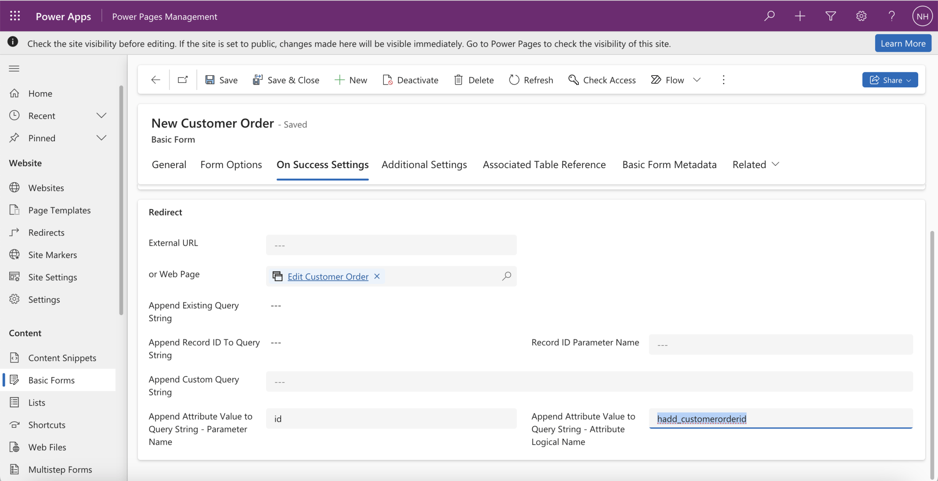Screen dimensions: 938x481
Task: Switch to Form Options tab
Action: [231, 165]
